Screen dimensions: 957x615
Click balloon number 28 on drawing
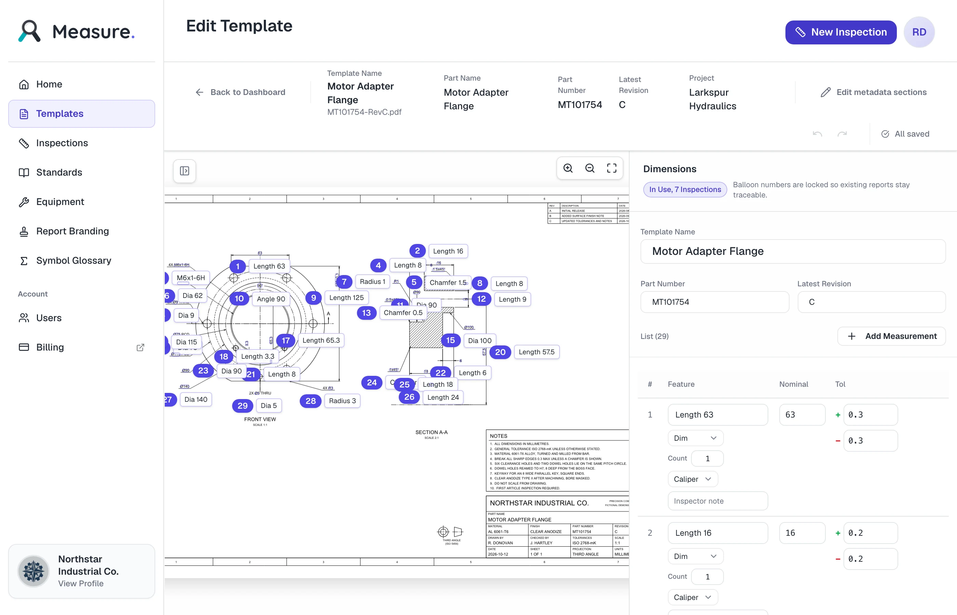(x=310, y=401)
